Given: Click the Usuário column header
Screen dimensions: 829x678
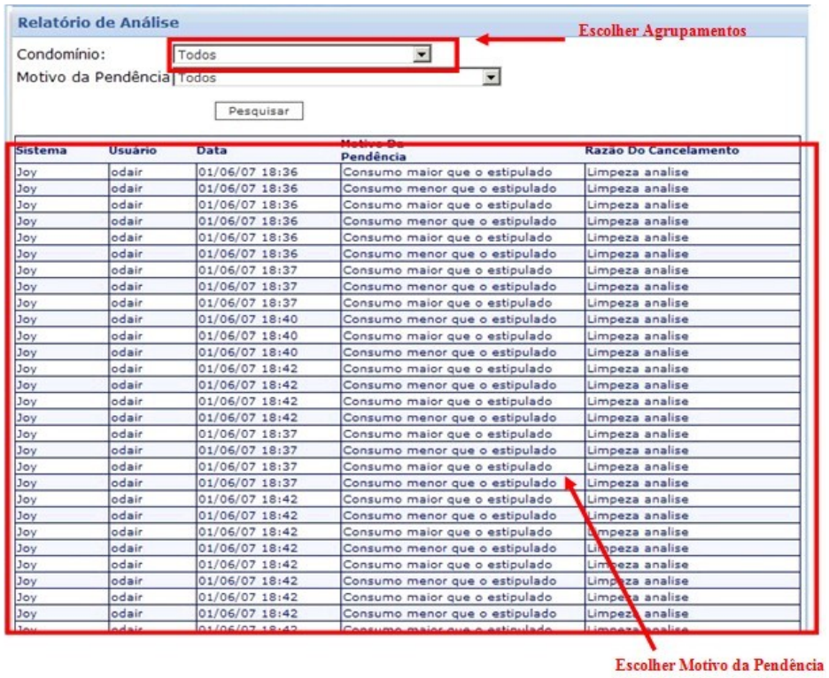Looking at the screenshot, I should click(133, 151).
